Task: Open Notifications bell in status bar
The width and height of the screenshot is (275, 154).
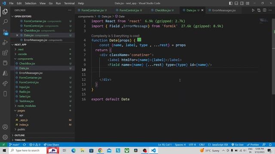Action: (270, 145)
